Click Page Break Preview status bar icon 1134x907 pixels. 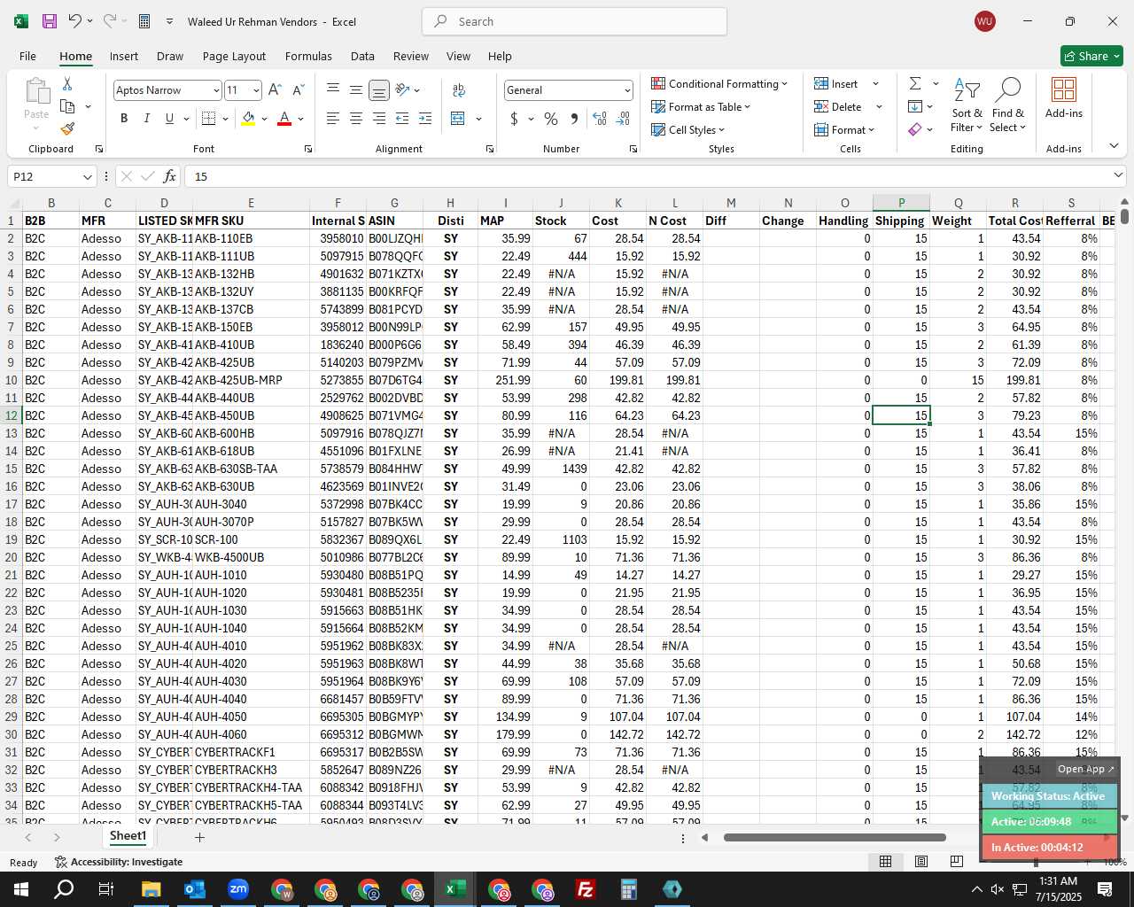[x=956, y=861]
